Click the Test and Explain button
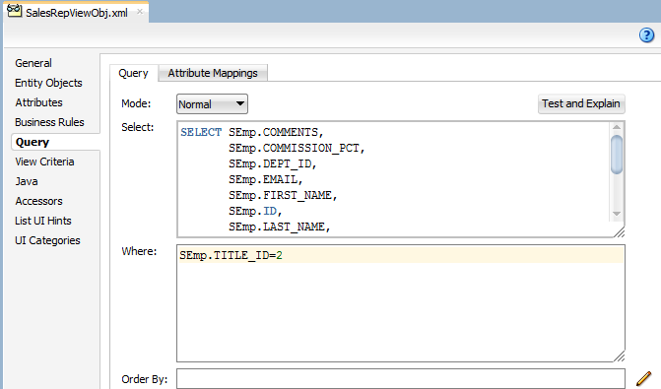 tap(581, 103)
